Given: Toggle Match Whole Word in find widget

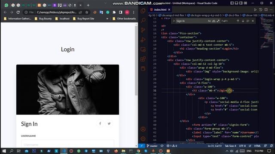Looking at the screenshot, I should 214,21.
